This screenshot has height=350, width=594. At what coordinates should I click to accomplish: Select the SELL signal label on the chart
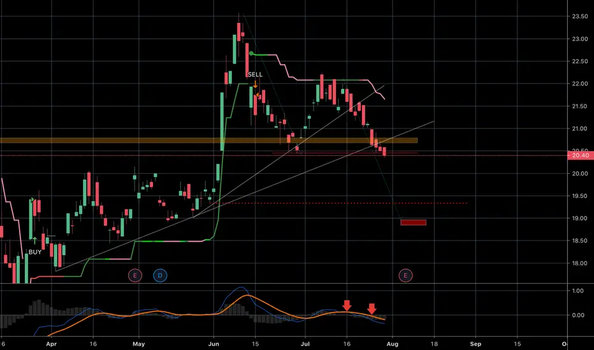(255, 74)
